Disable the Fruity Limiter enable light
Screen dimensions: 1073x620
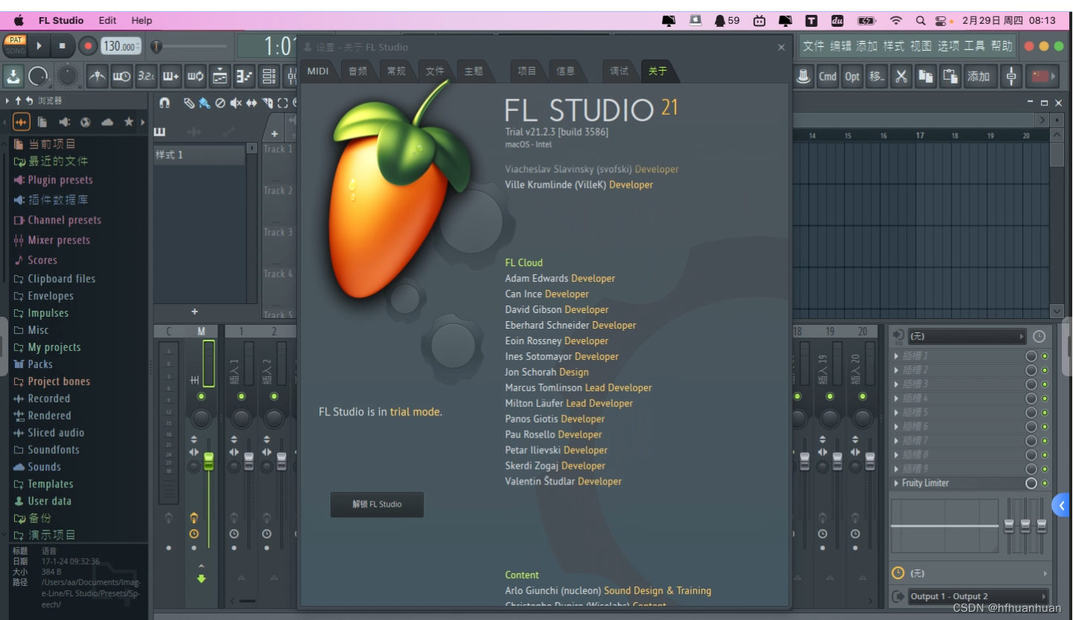[1045, 484]
